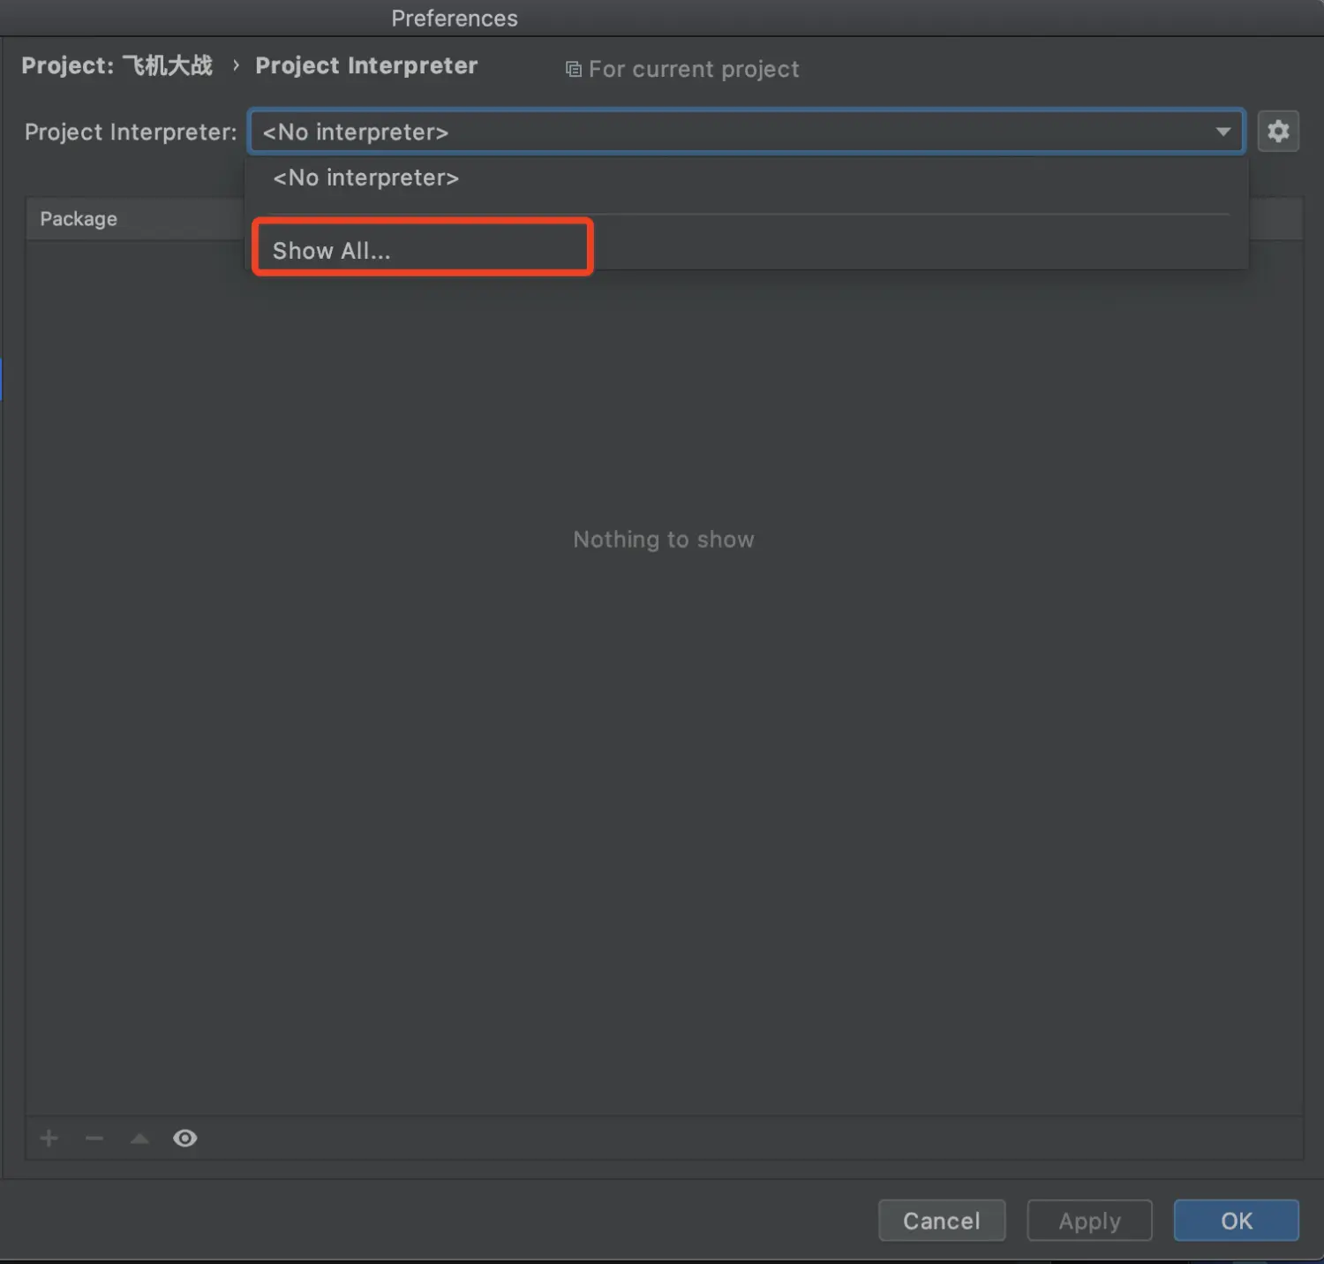Click the Package column header
Image resolution: width=1324 pixels, height=1264 pixels.
pos(79,219)
